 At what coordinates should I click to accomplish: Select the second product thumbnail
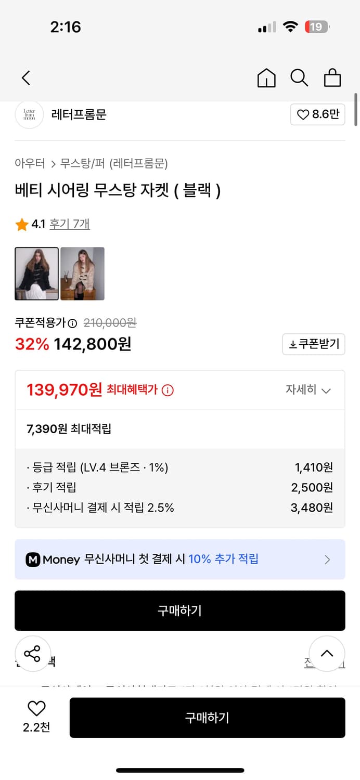[82, 274]
